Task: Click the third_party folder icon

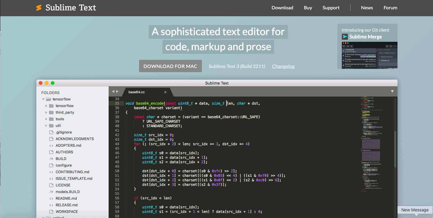Action: tap(51, 112)
